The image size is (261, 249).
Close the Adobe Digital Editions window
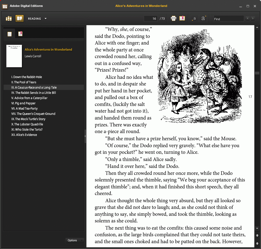(255, 6)
